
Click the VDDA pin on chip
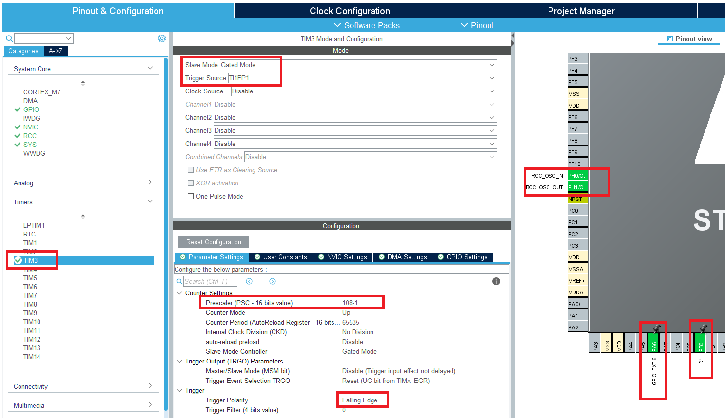578,292
